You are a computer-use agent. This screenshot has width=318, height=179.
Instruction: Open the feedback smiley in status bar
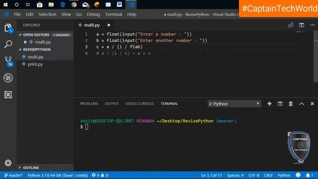pos(298,175)
